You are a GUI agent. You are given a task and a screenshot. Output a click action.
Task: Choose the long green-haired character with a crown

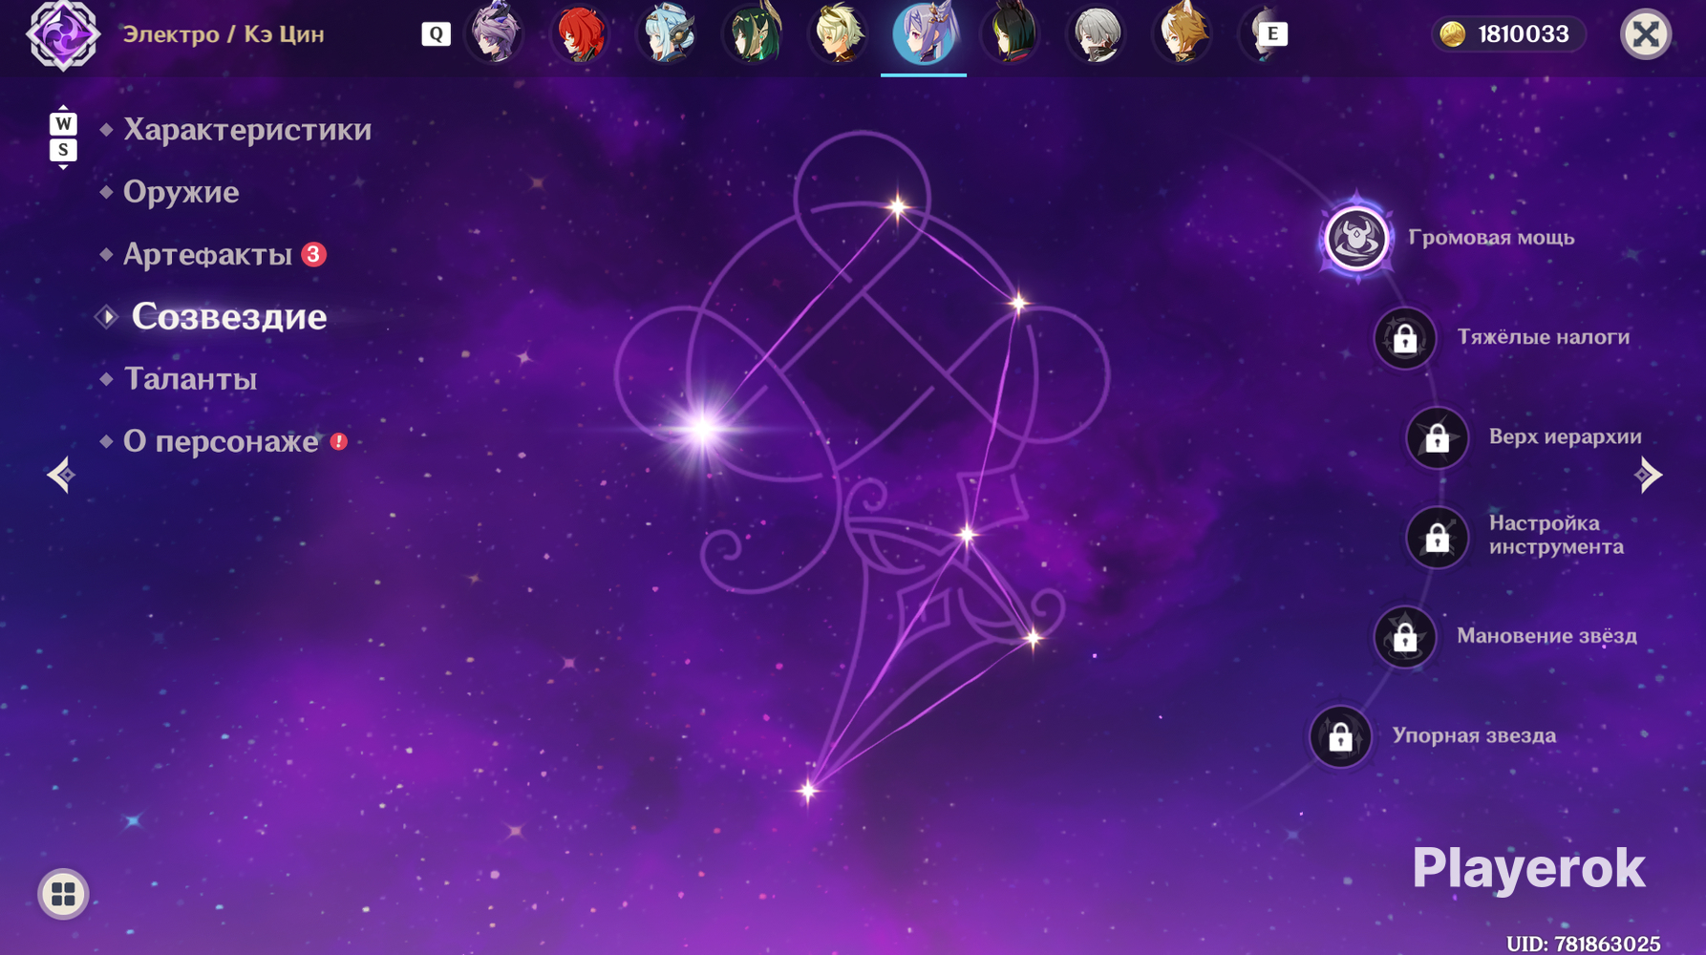(x=753, y=33)
